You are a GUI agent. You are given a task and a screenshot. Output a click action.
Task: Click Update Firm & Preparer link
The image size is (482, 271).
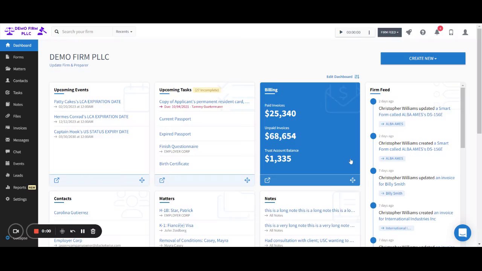(69, 65)
